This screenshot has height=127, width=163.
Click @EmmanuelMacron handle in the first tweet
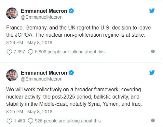click(x=42, y=17)
